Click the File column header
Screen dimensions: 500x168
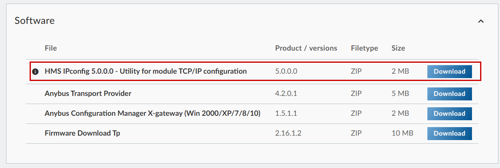(x=51, y=48)
